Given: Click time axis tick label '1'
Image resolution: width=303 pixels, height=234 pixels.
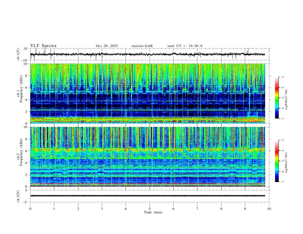Looking at the screenshot, I should [x=54, y=209].
